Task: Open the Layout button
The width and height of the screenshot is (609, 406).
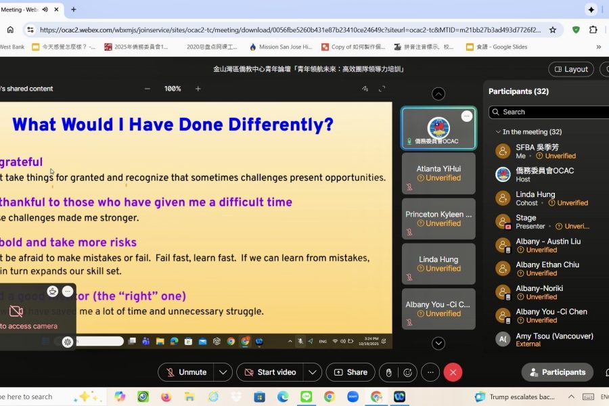Action: (x=570, y=69)
